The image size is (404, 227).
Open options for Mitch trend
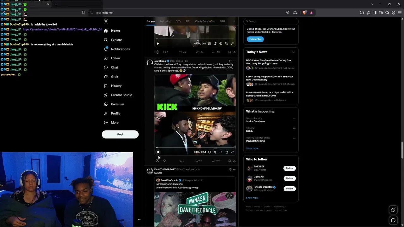294,129
